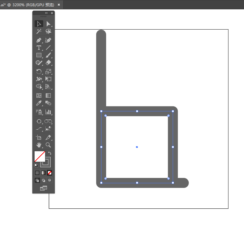Select the Type tool
244x233 pixels.
pyautogui.click(x=39, y=48)
